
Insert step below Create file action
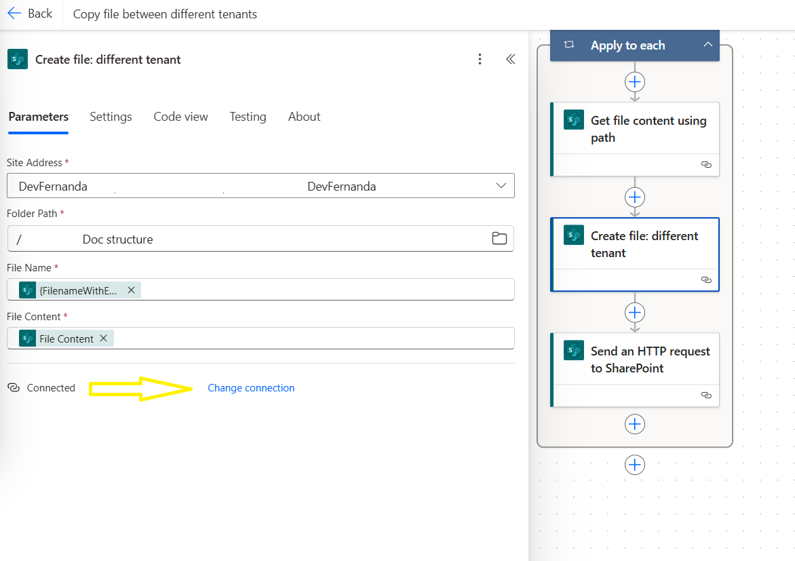(635, 313)
